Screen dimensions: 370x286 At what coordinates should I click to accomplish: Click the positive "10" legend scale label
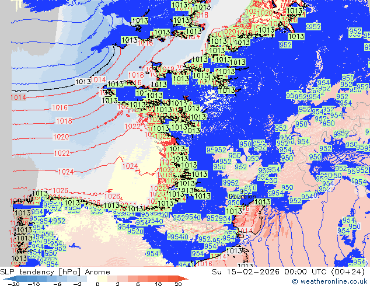coord(158,284)
